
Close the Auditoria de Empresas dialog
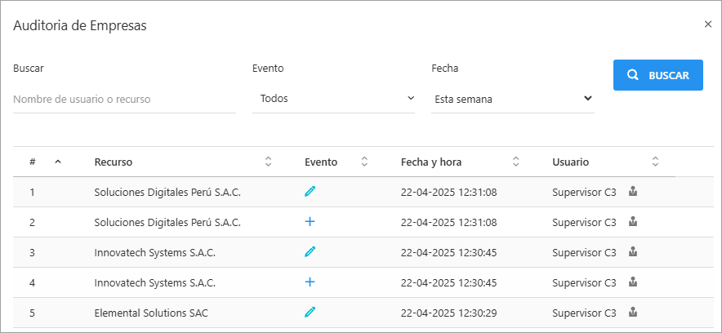click(708, 24)
